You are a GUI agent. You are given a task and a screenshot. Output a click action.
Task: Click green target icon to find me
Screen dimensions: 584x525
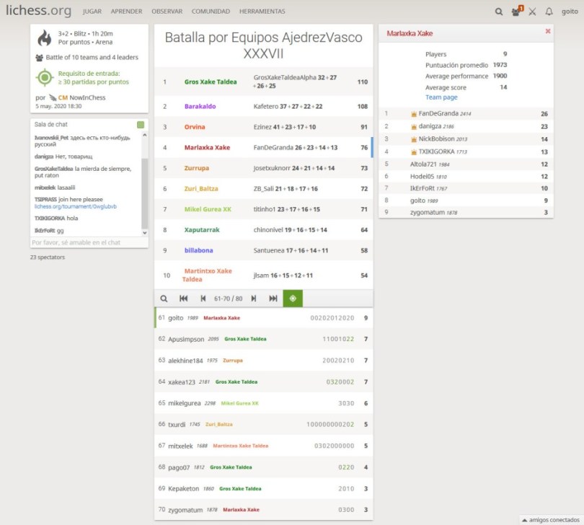click(x=293, y=299)
